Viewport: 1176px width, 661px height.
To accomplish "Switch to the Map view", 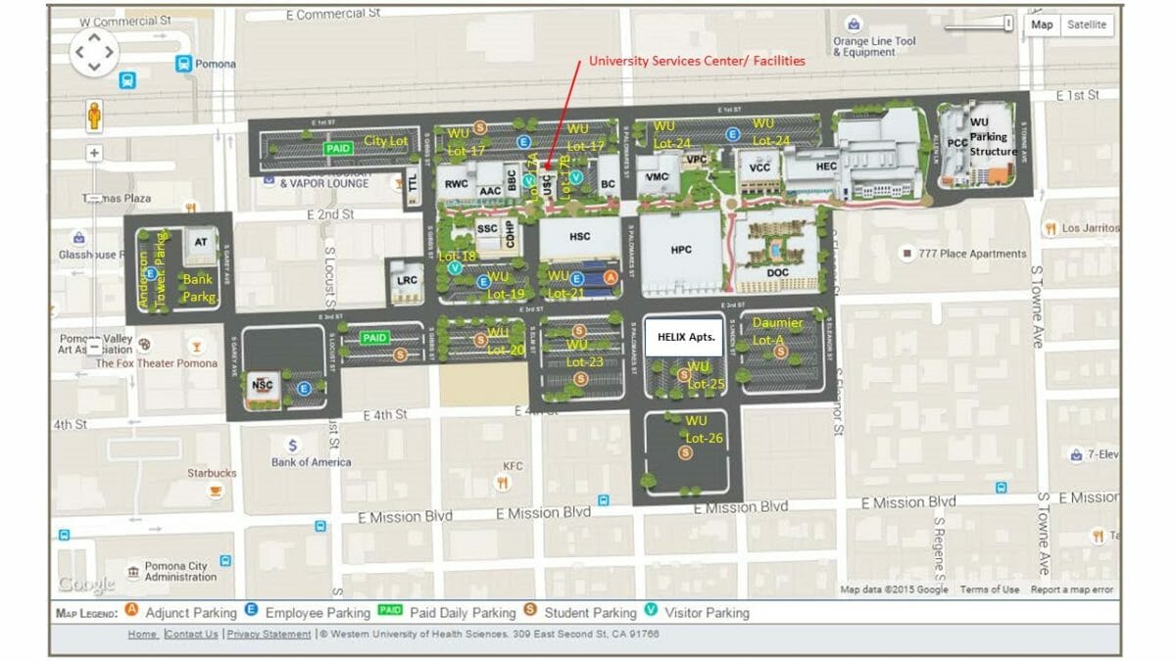I will click(1042, 24).
